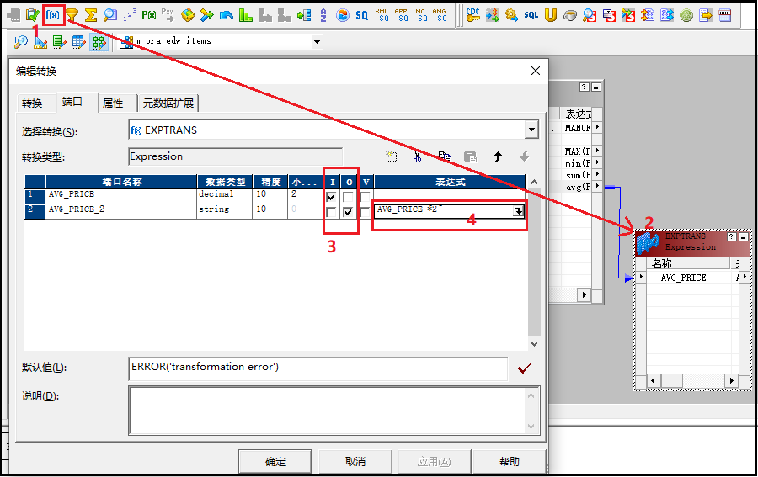Click the string datatype cell
The height and width of the screenshot is (477, 758).
225,211
